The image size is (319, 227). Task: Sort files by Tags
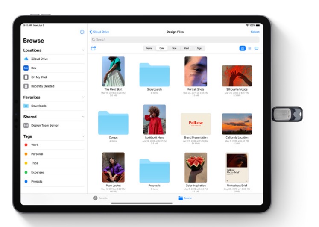(199, 48)
